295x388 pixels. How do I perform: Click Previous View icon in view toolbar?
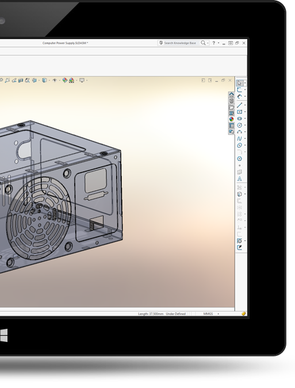pos(14,80)
